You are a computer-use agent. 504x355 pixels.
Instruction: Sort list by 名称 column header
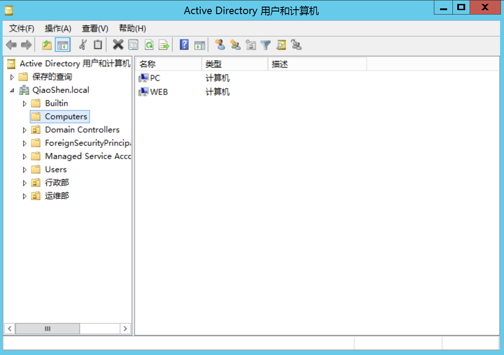click(168, 64)
